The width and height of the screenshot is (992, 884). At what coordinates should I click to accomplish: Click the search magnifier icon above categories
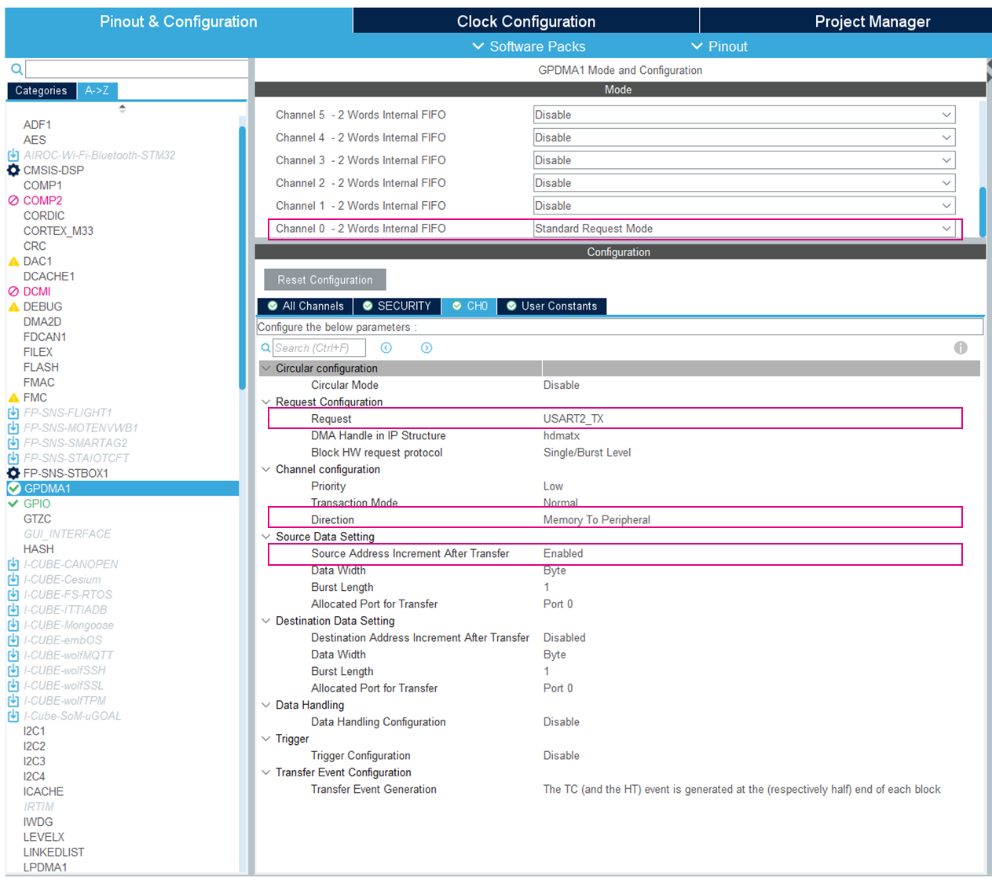click(x=16, y=69)
